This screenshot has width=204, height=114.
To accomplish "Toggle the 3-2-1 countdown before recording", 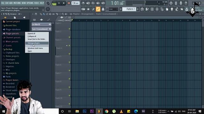I will click(93, 3).
